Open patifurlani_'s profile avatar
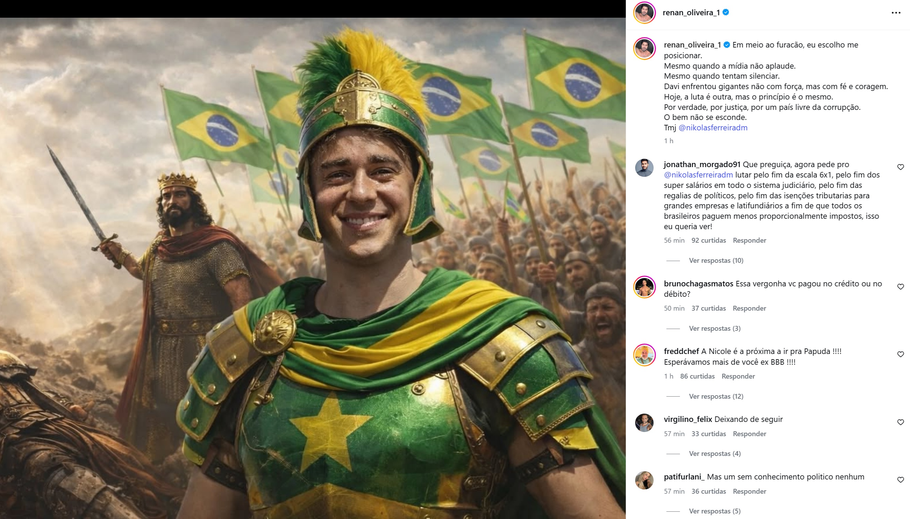 point(644,480)
